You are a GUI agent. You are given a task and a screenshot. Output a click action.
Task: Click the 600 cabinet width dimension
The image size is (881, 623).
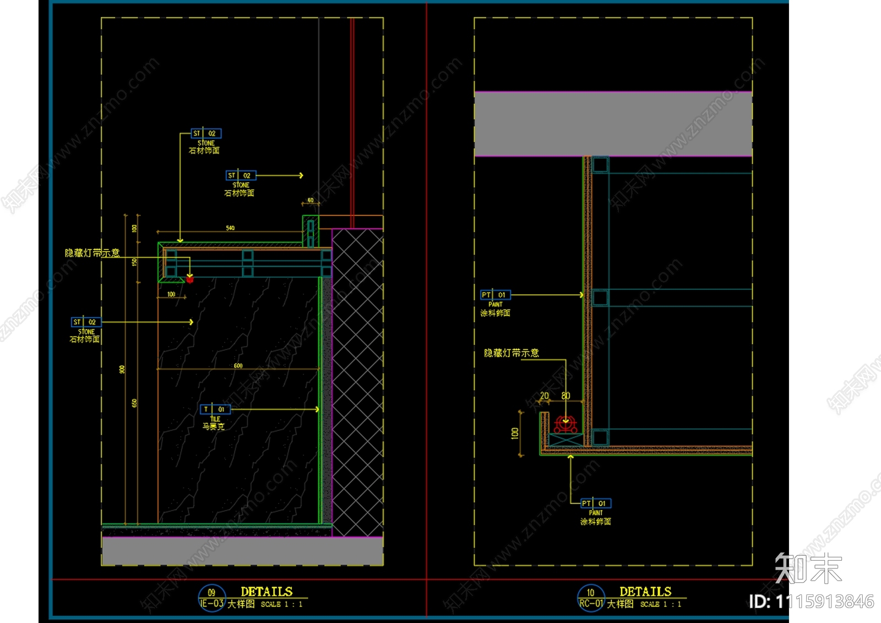(238, 366)
